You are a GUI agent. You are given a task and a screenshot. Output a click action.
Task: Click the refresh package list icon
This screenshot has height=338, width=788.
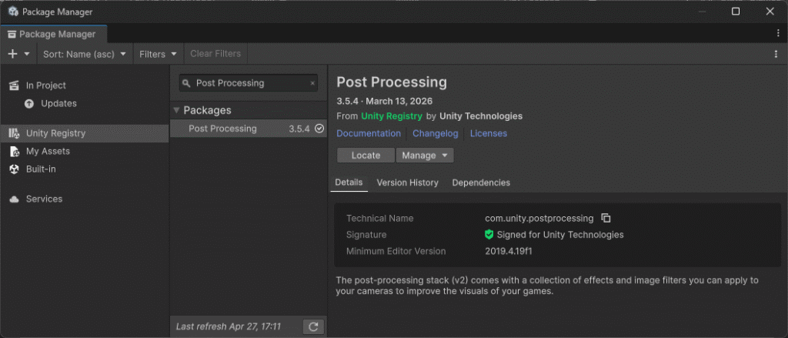(x=313, y=327)
